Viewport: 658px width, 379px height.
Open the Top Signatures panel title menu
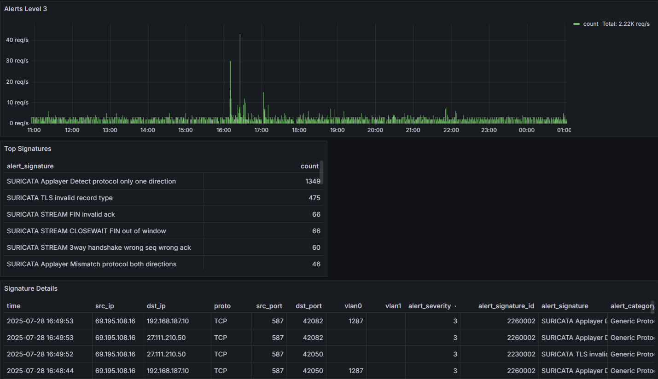point(28,149)
